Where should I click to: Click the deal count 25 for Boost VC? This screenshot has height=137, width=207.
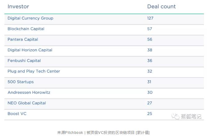[x=150, y=114]
